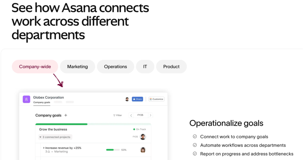Screen dimensions: 303x160
Task: Collapse the 3 connected projects dropdown
Action: [x=40, y=137]
